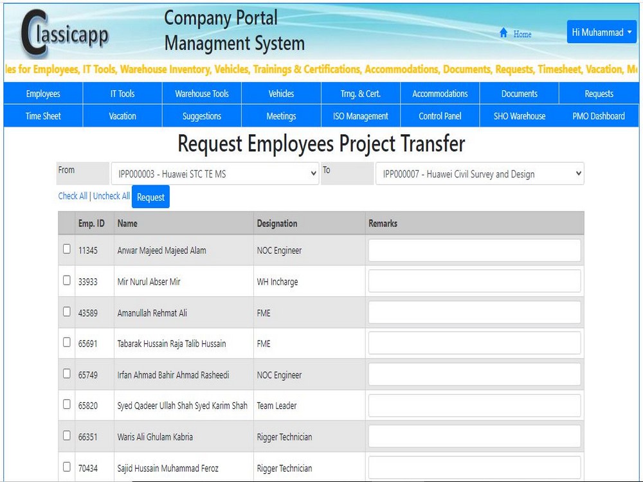Open the Vacation menu
The width and height of the screenshot is (643, 482).
122,116
